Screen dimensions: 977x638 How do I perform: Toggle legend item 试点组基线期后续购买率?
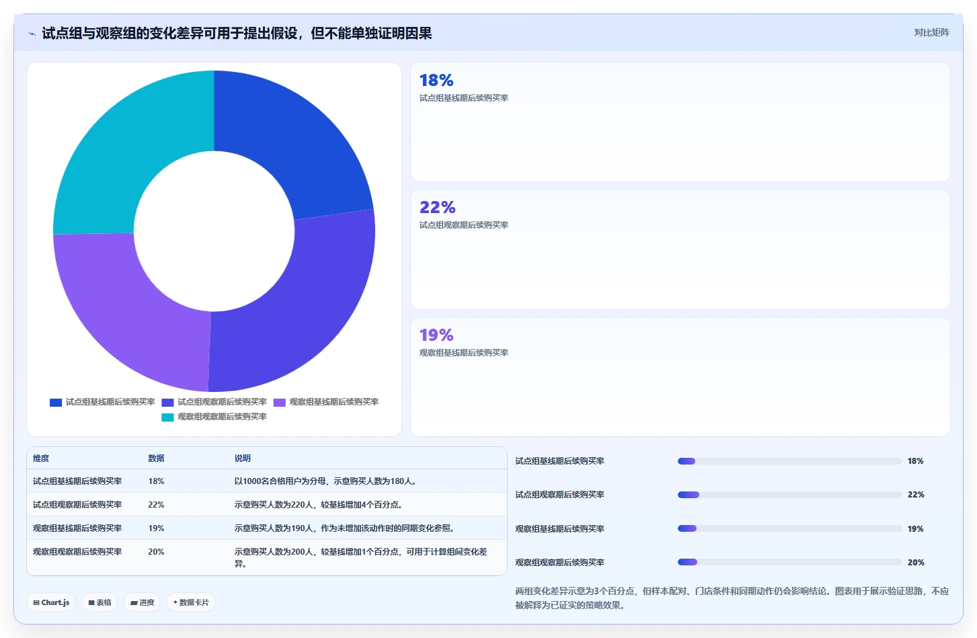[x=102, y=402]
